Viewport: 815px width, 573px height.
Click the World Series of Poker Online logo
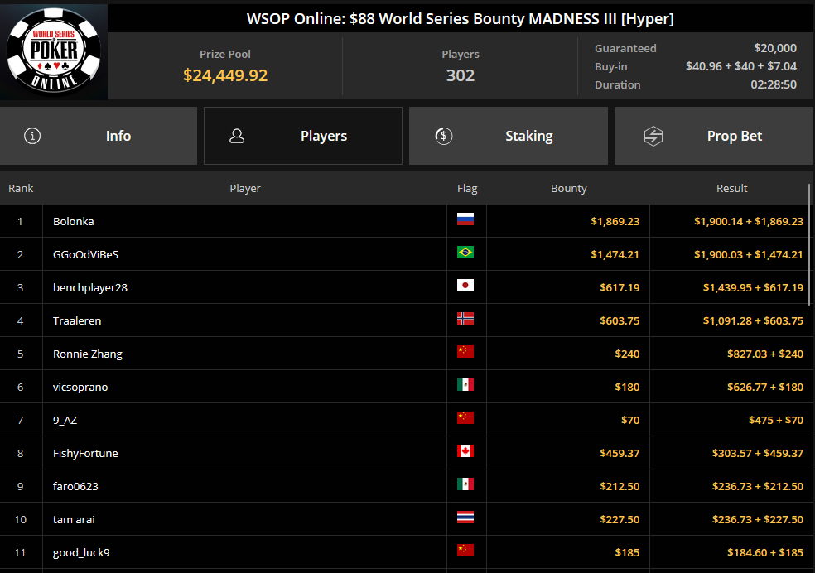[54, 51]
